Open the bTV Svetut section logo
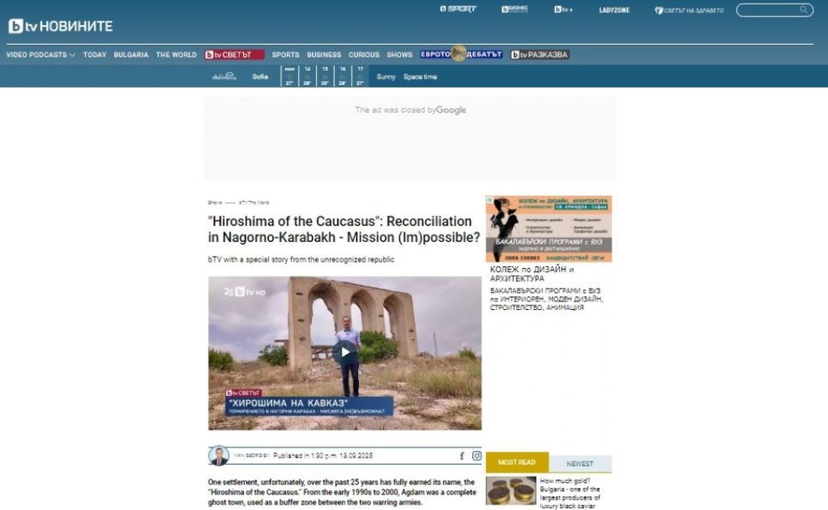The width and height of the screenshot is (828, 510). [x=234, y=55]
